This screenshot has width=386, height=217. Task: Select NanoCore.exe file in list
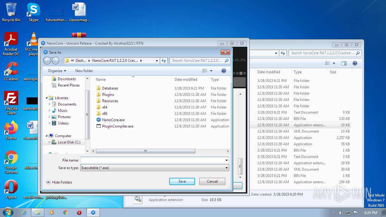click(113, 120)
